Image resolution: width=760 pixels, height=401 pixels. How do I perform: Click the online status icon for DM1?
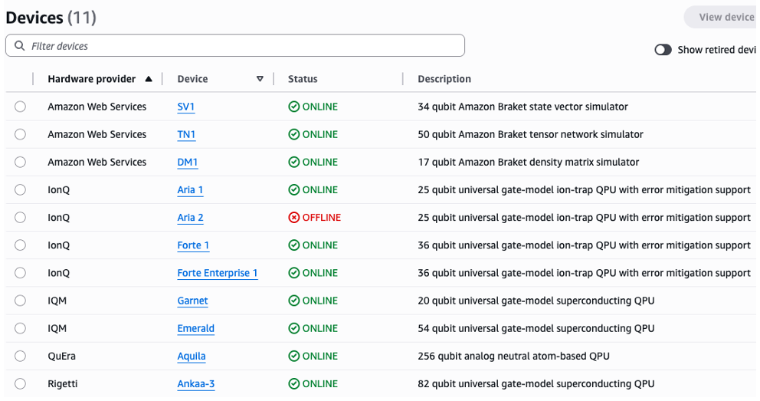(294, 162)
